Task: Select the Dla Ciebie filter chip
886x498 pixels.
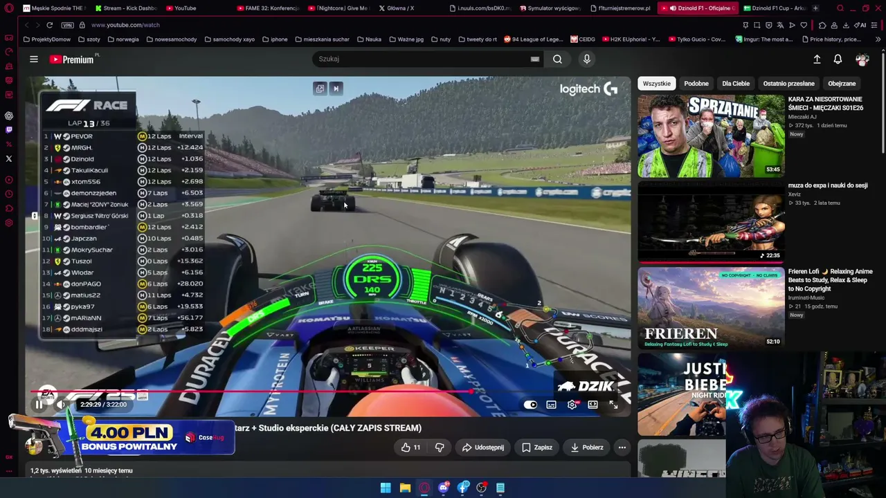Action: pyautogui.click(x=736, y=84)
